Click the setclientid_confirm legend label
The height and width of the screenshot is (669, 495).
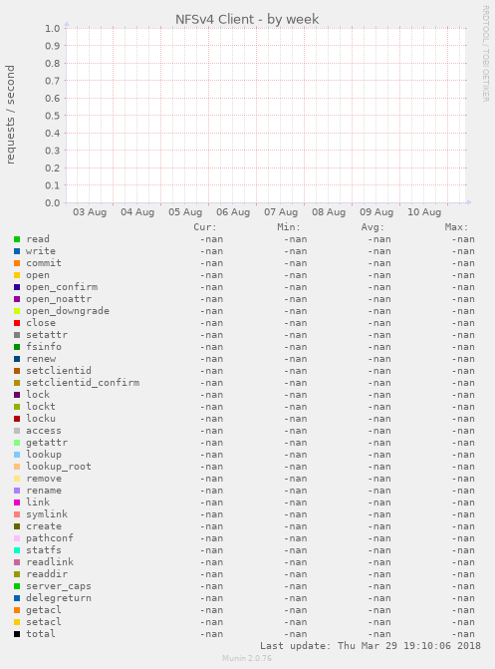coord(83,383)
